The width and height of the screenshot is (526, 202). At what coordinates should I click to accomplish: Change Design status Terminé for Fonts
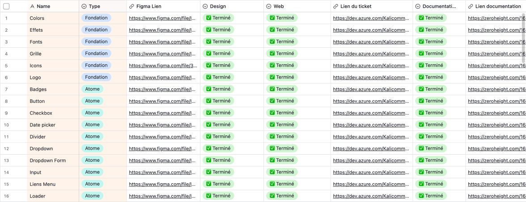pos(218,42)
